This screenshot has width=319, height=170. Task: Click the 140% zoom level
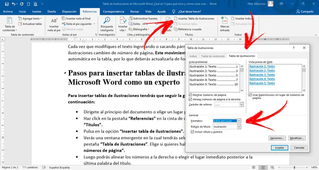point(314,168)
